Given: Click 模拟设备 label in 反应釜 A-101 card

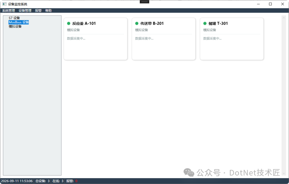Looking at the screenshot, I should (73, 30).
